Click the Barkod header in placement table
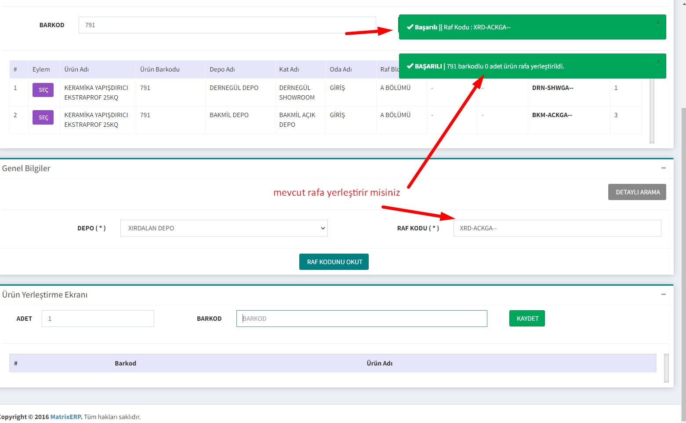This screenshot has height=423, width=686. click(x=125, y=363)
